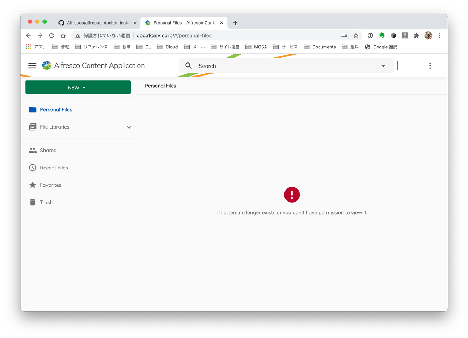Image resolution: width=468 pixels, height=338 pixels.
Task: Close the Personal Files tab
Action: [x=222, y=23]
